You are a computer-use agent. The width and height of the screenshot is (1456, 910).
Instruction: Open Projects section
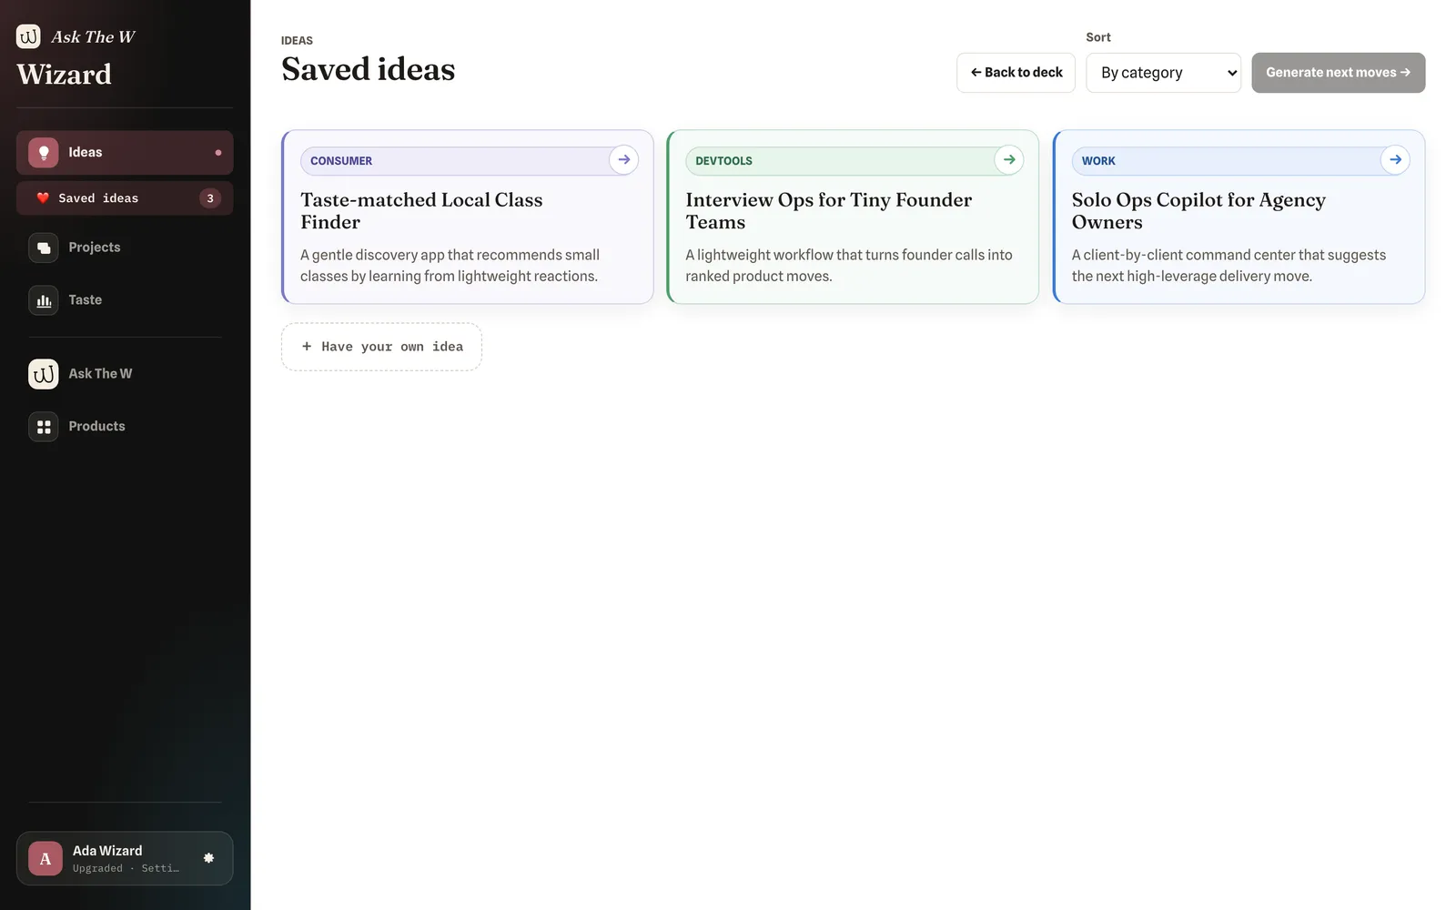(x=125, y=248)
